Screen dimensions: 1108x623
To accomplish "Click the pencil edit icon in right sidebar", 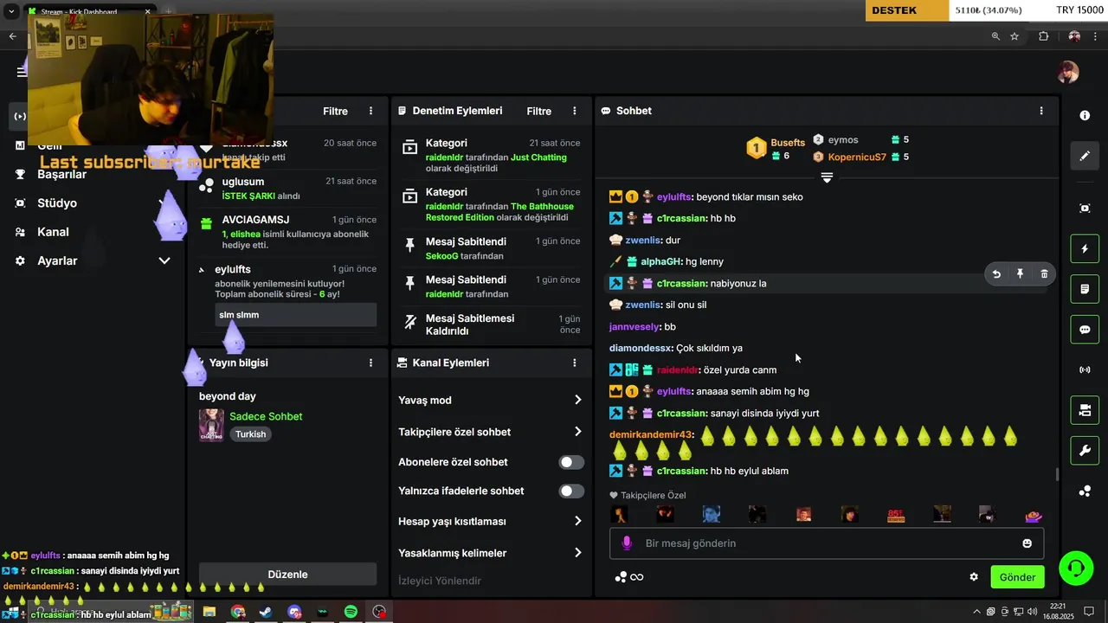I will (1085, 156).
